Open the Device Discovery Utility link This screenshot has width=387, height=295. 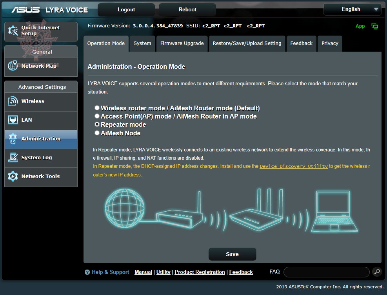pyautogui.click(x=294, y=166)
